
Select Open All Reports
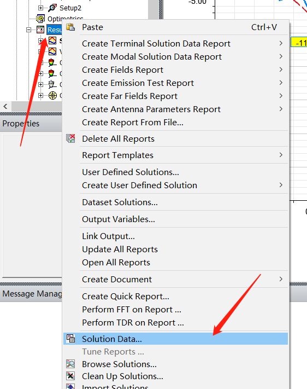point(176,263)
